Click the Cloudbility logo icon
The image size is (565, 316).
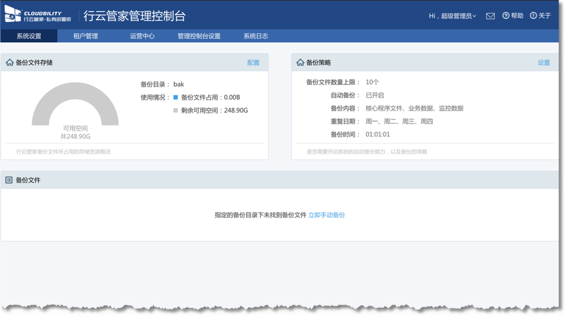coord(13,15)
